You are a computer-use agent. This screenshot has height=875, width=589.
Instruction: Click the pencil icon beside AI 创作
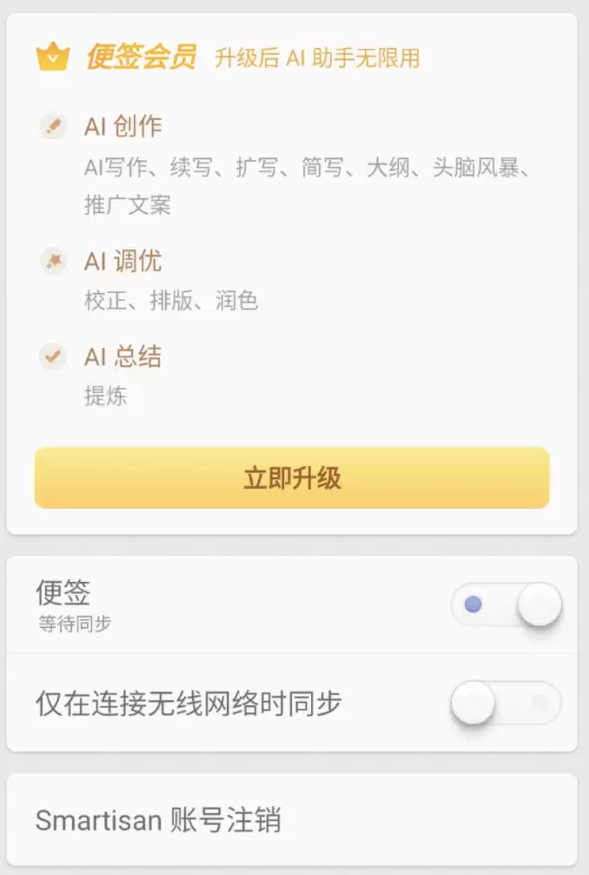coord(53,125)
